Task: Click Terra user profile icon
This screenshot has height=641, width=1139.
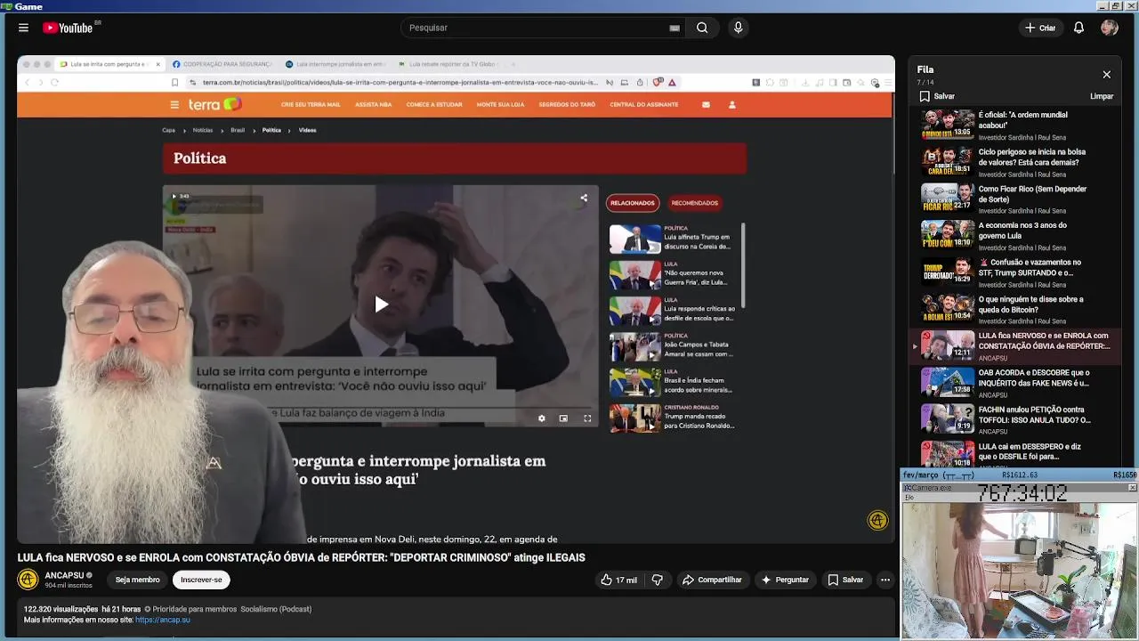Action: 732,104
